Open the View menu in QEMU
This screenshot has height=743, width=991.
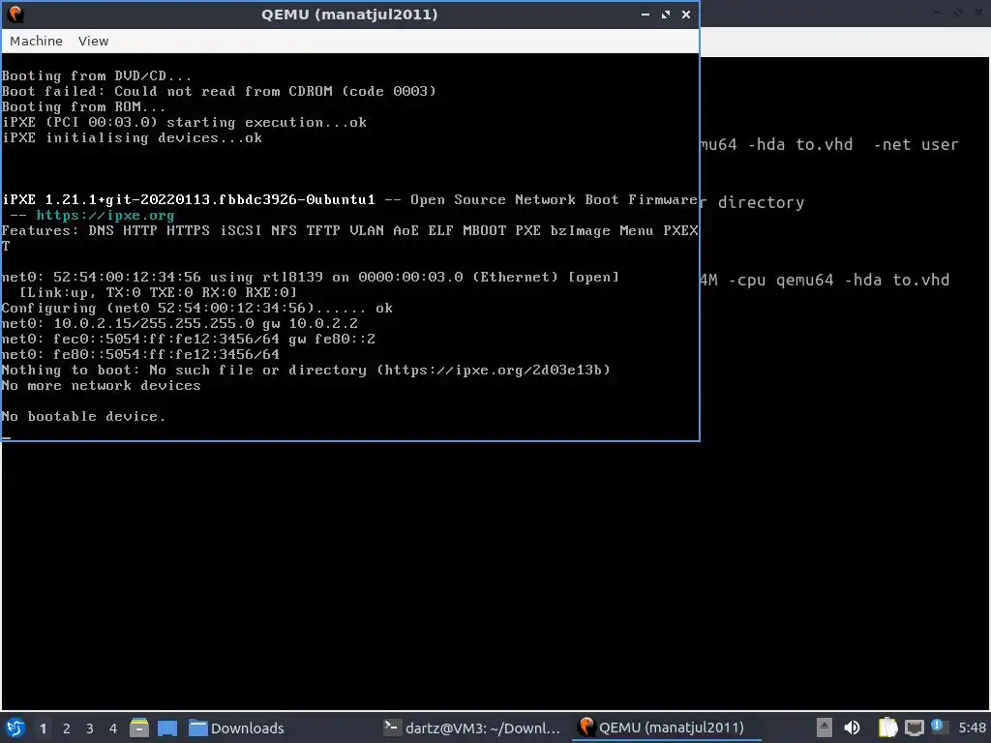pos(93,41)
